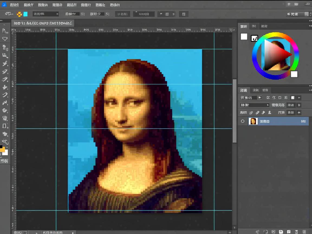Click the leftmost icon at the Layers panel bottom
Image resolution: width=312 pixels, height=234 pixels.
point(258,232)
